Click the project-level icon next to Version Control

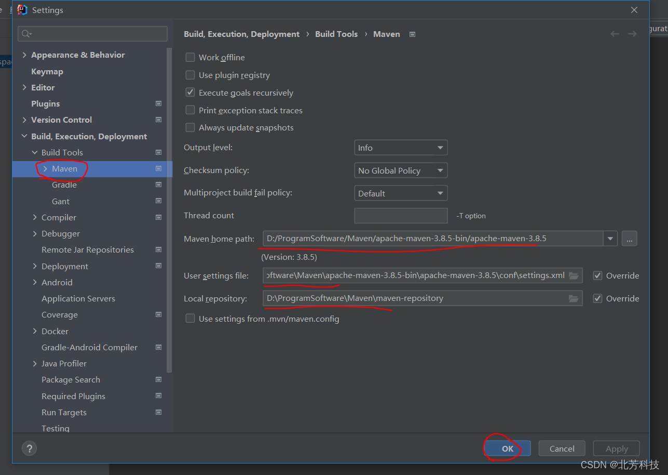pyautogui.click(x=159, y=120)
